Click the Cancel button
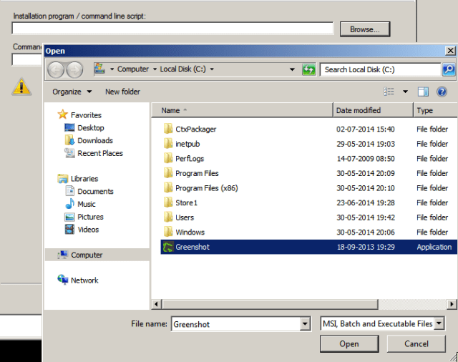The width and height of the screenshot is (458, 362). 416,344
